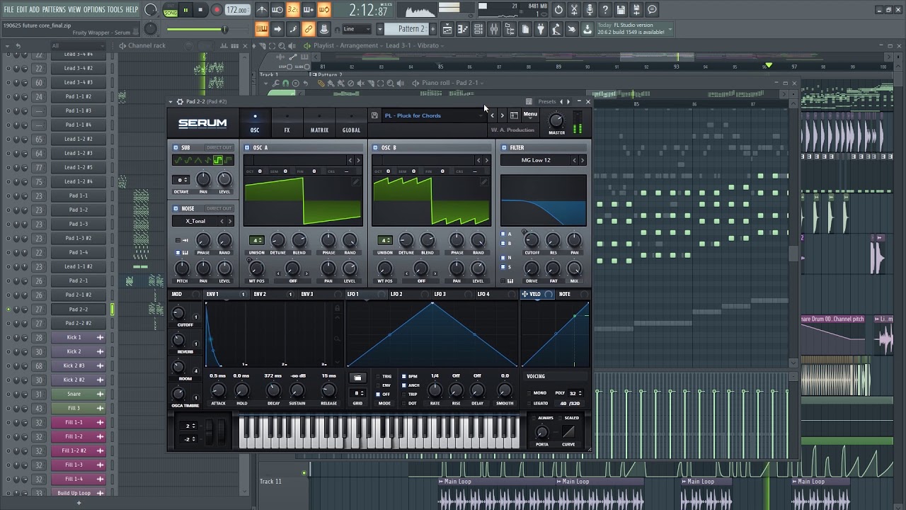Change the SUB octave stepper value
This screenshot has width=906, height=510.
tap(181, 180)
